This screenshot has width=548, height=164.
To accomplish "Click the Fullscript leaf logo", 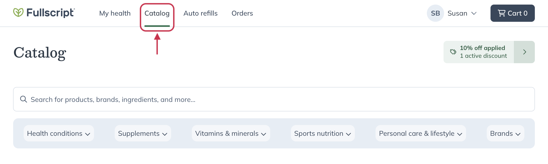I will [18, 13].
